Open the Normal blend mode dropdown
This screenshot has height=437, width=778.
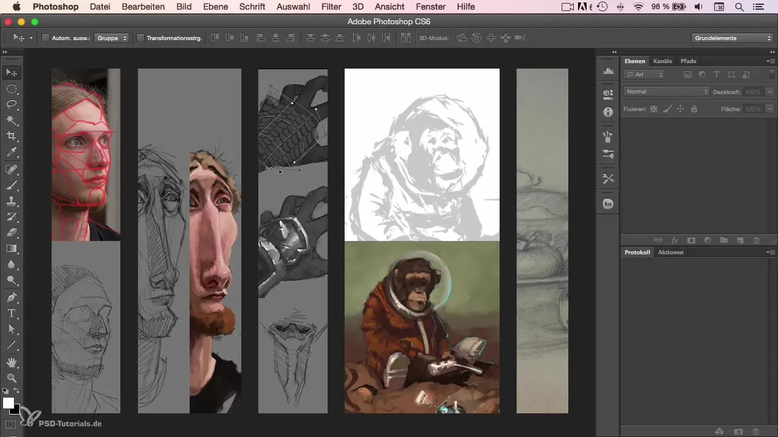[x=667, y=92]
